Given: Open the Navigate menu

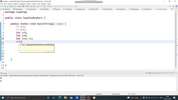Looking at the screenshot, I should tap(23, 4).
